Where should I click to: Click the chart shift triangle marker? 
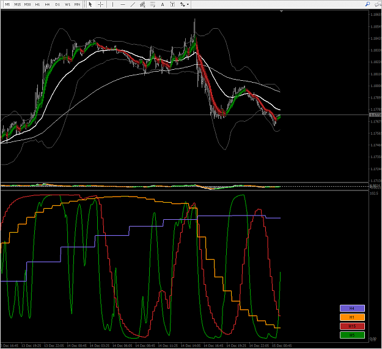281,11
